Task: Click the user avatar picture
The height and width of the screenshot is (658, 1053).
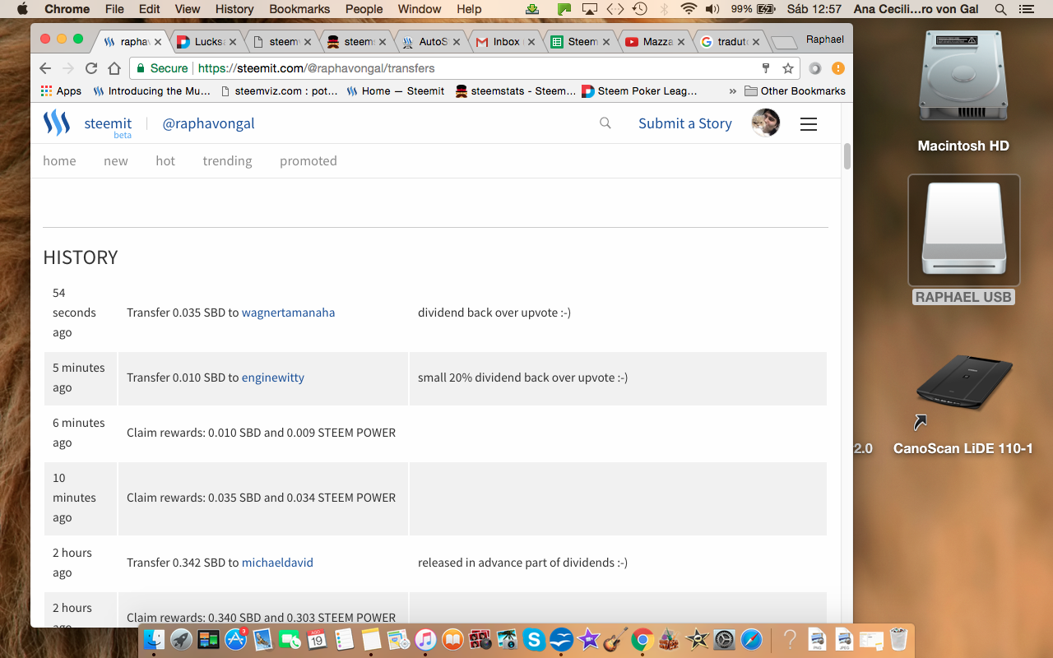Action: coord(766,123)
